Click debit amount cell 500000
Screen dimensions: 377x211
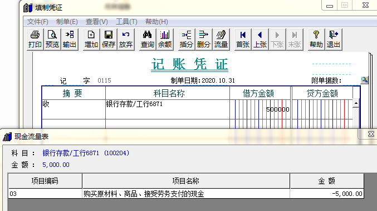pos(260,109)
